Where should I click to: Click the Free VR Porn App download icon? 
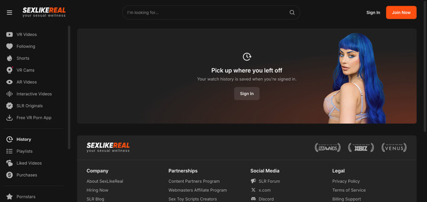[x=10, y=118]
